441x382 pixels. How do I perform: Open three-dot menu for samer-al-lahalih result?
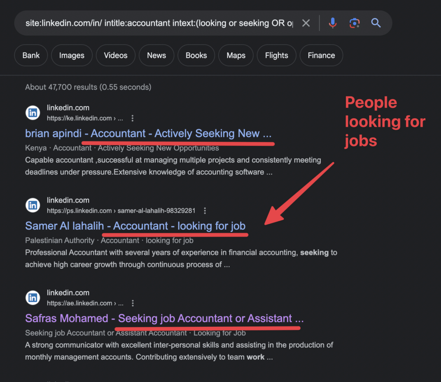tap(205, 210)
